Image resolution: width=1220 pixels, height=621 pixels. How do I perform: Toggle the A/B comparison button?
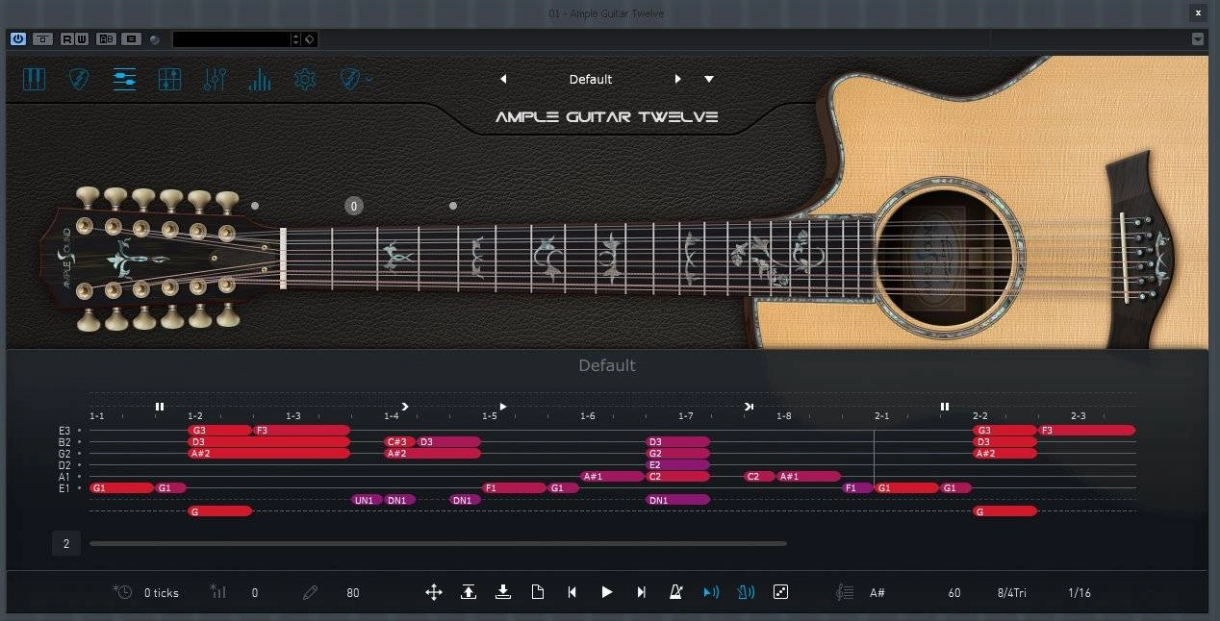pyautogui.click(x=107, y=39)
